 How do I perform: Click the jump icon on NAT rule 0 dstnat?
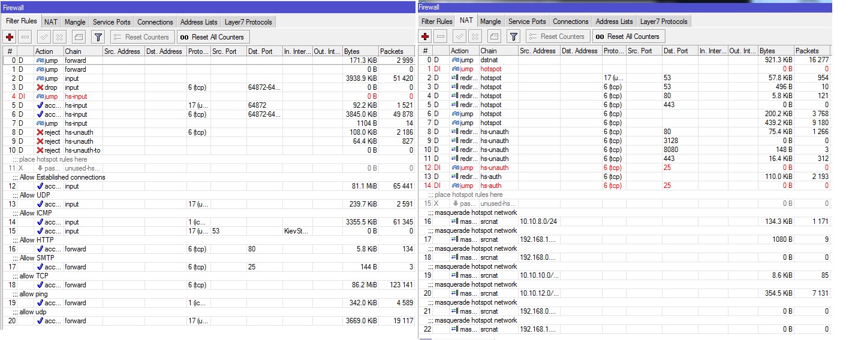(456, 60)
